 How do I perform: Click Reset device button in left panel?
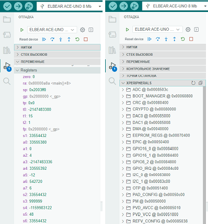[29, 40]
